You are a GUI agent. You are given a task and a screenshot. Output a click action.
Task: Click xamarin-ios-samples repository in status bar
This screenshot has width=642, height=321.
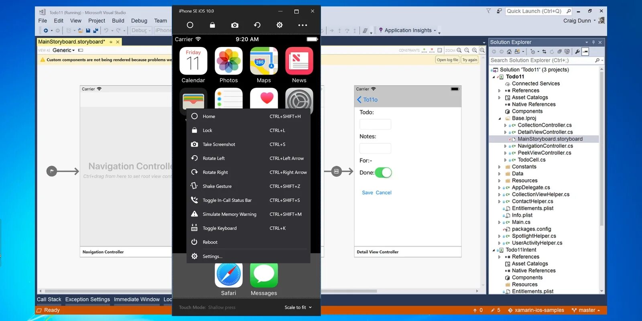536,310
